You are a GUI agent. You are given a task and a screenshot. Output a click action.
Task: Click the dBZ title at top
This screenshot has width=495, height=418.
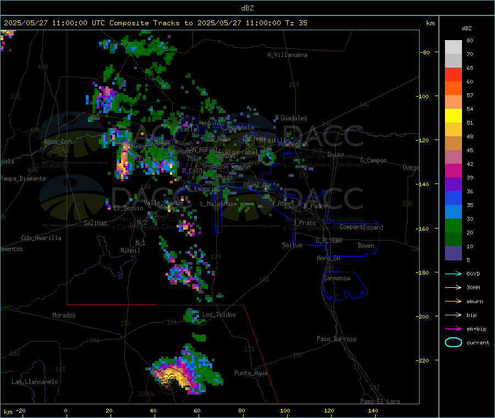click(x=247, y=8)
